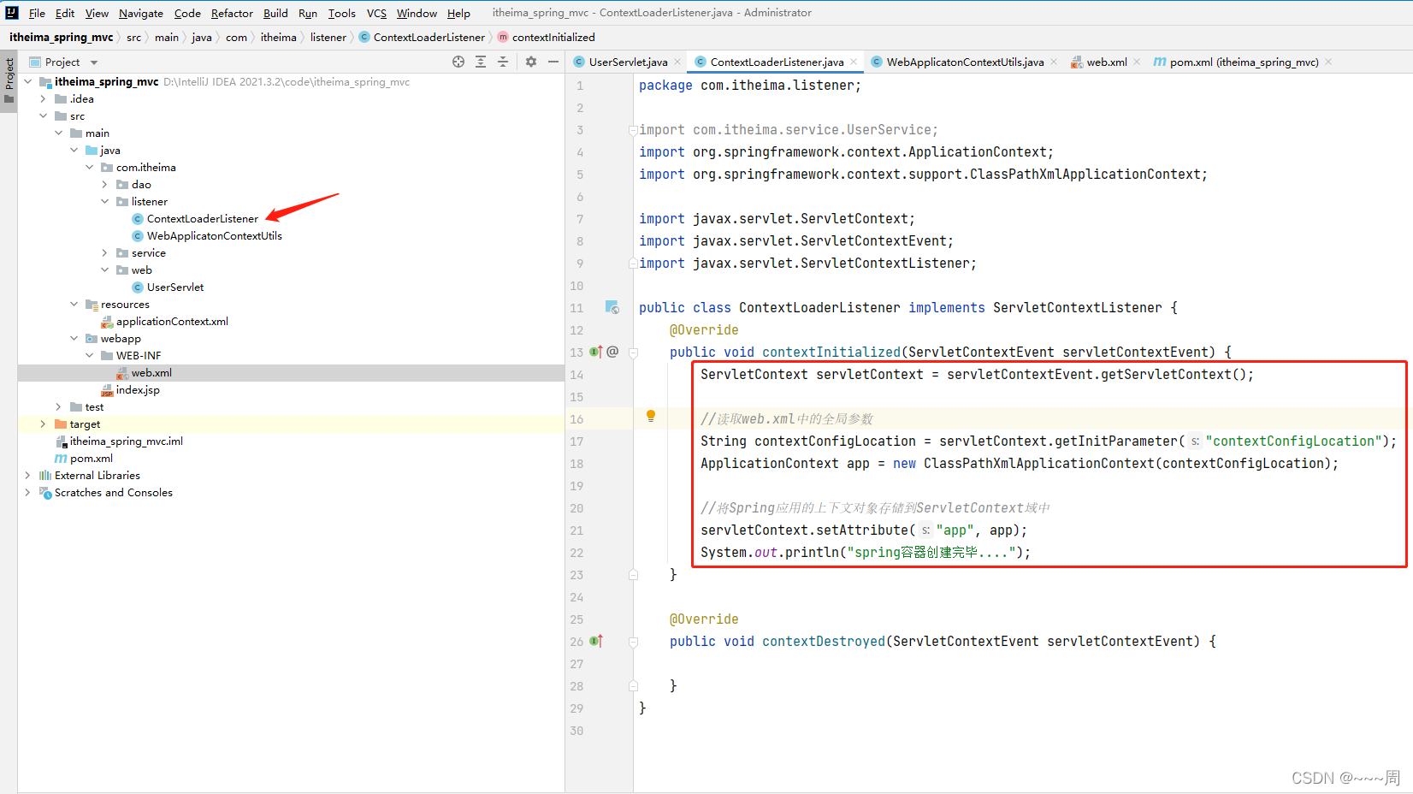
Task: Click the contextInitialized breadcrumb
Action: 546,37
